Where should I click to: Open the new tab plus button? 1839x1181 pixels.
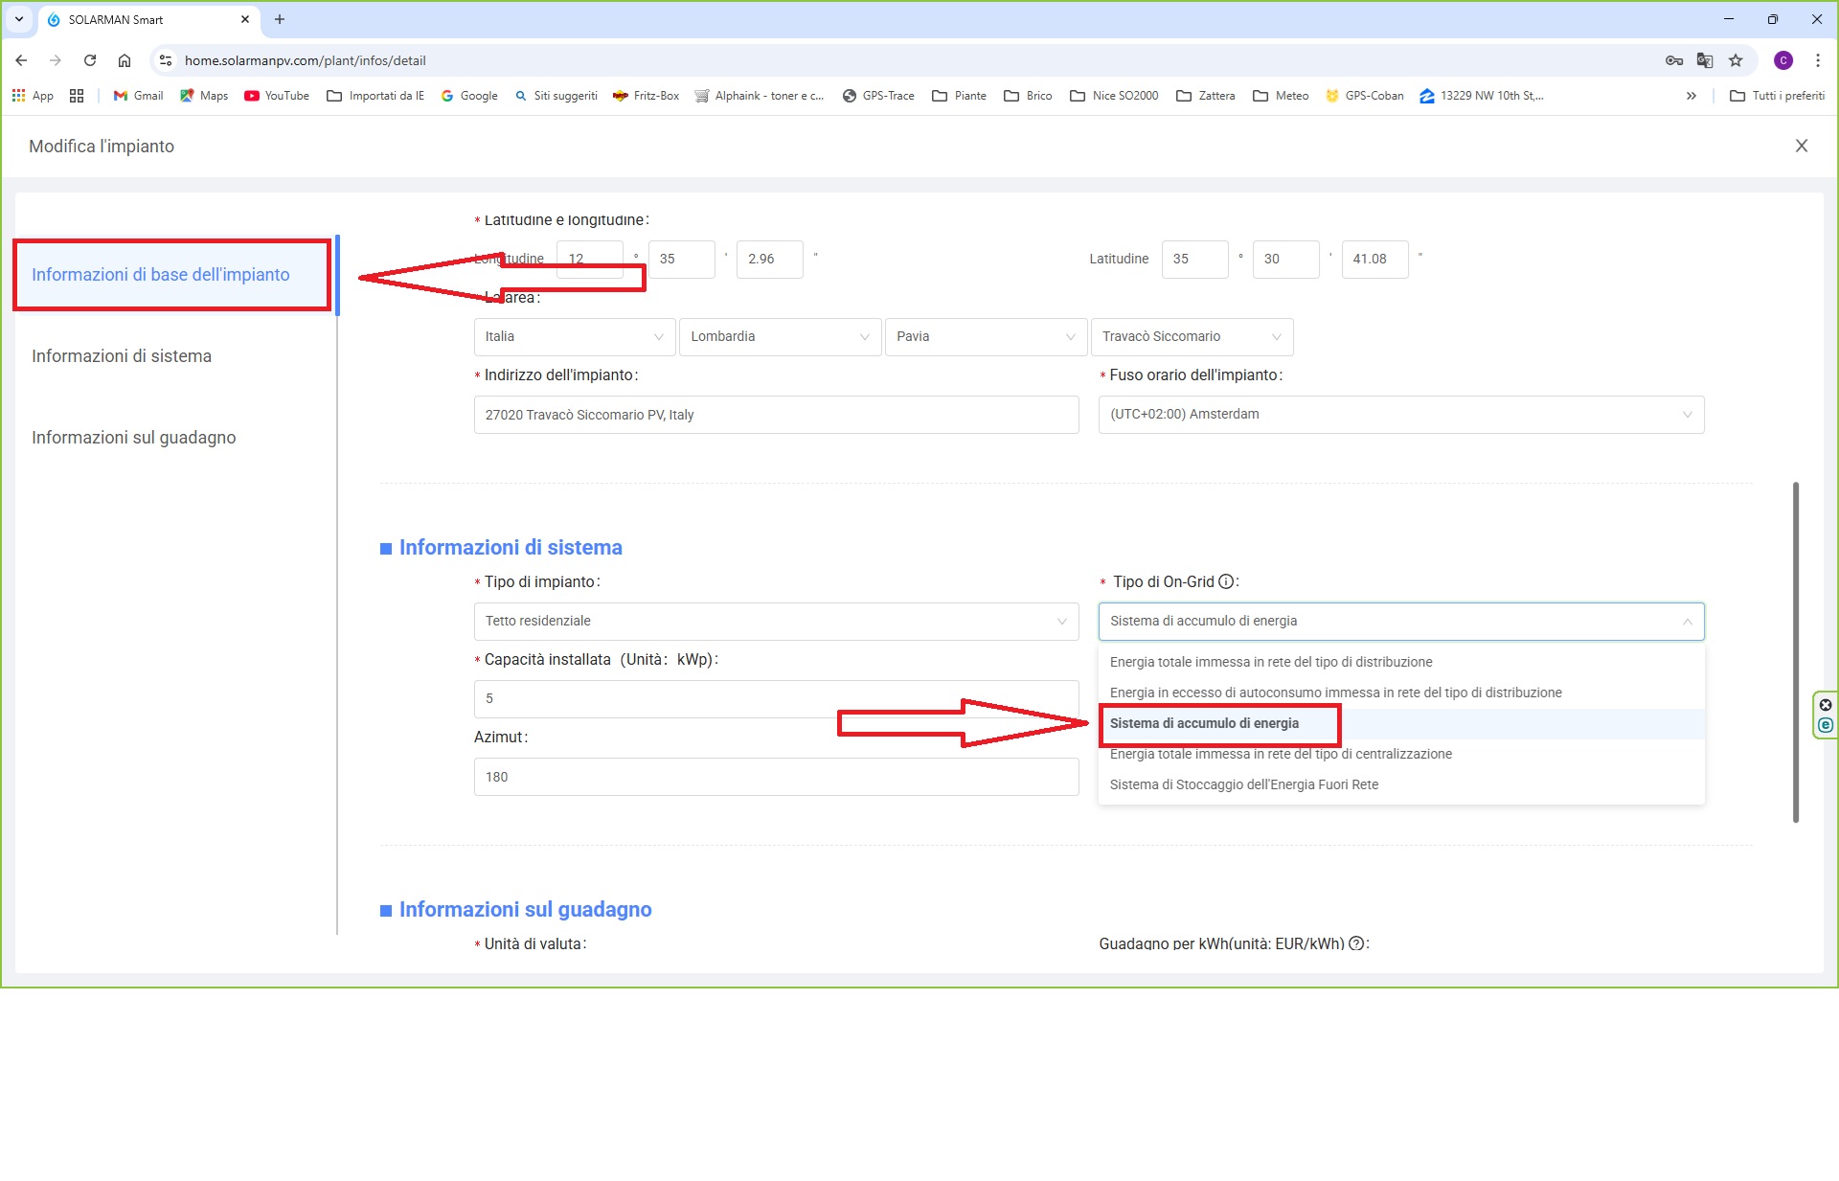[280, 19]
